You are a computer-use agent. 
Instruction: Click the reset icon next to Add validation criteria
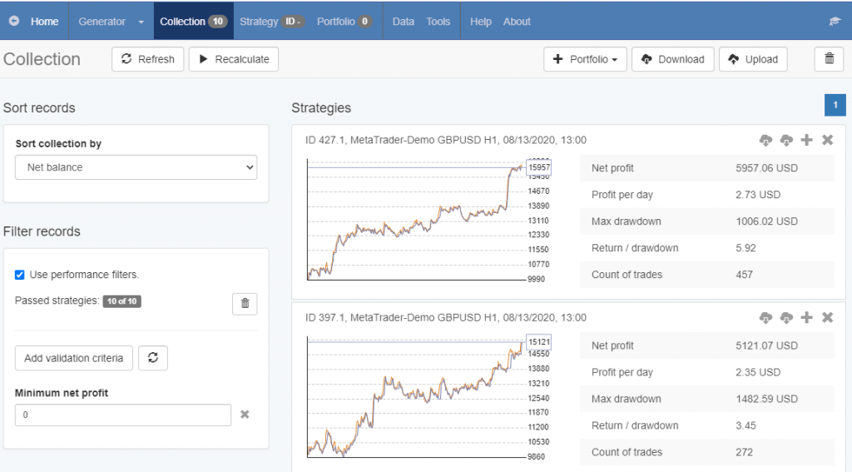click(x=153, y=358)
